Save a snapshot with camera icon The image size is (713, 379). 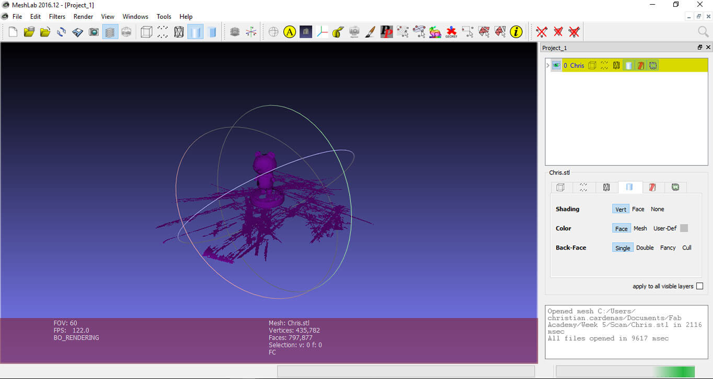[94, 32]
